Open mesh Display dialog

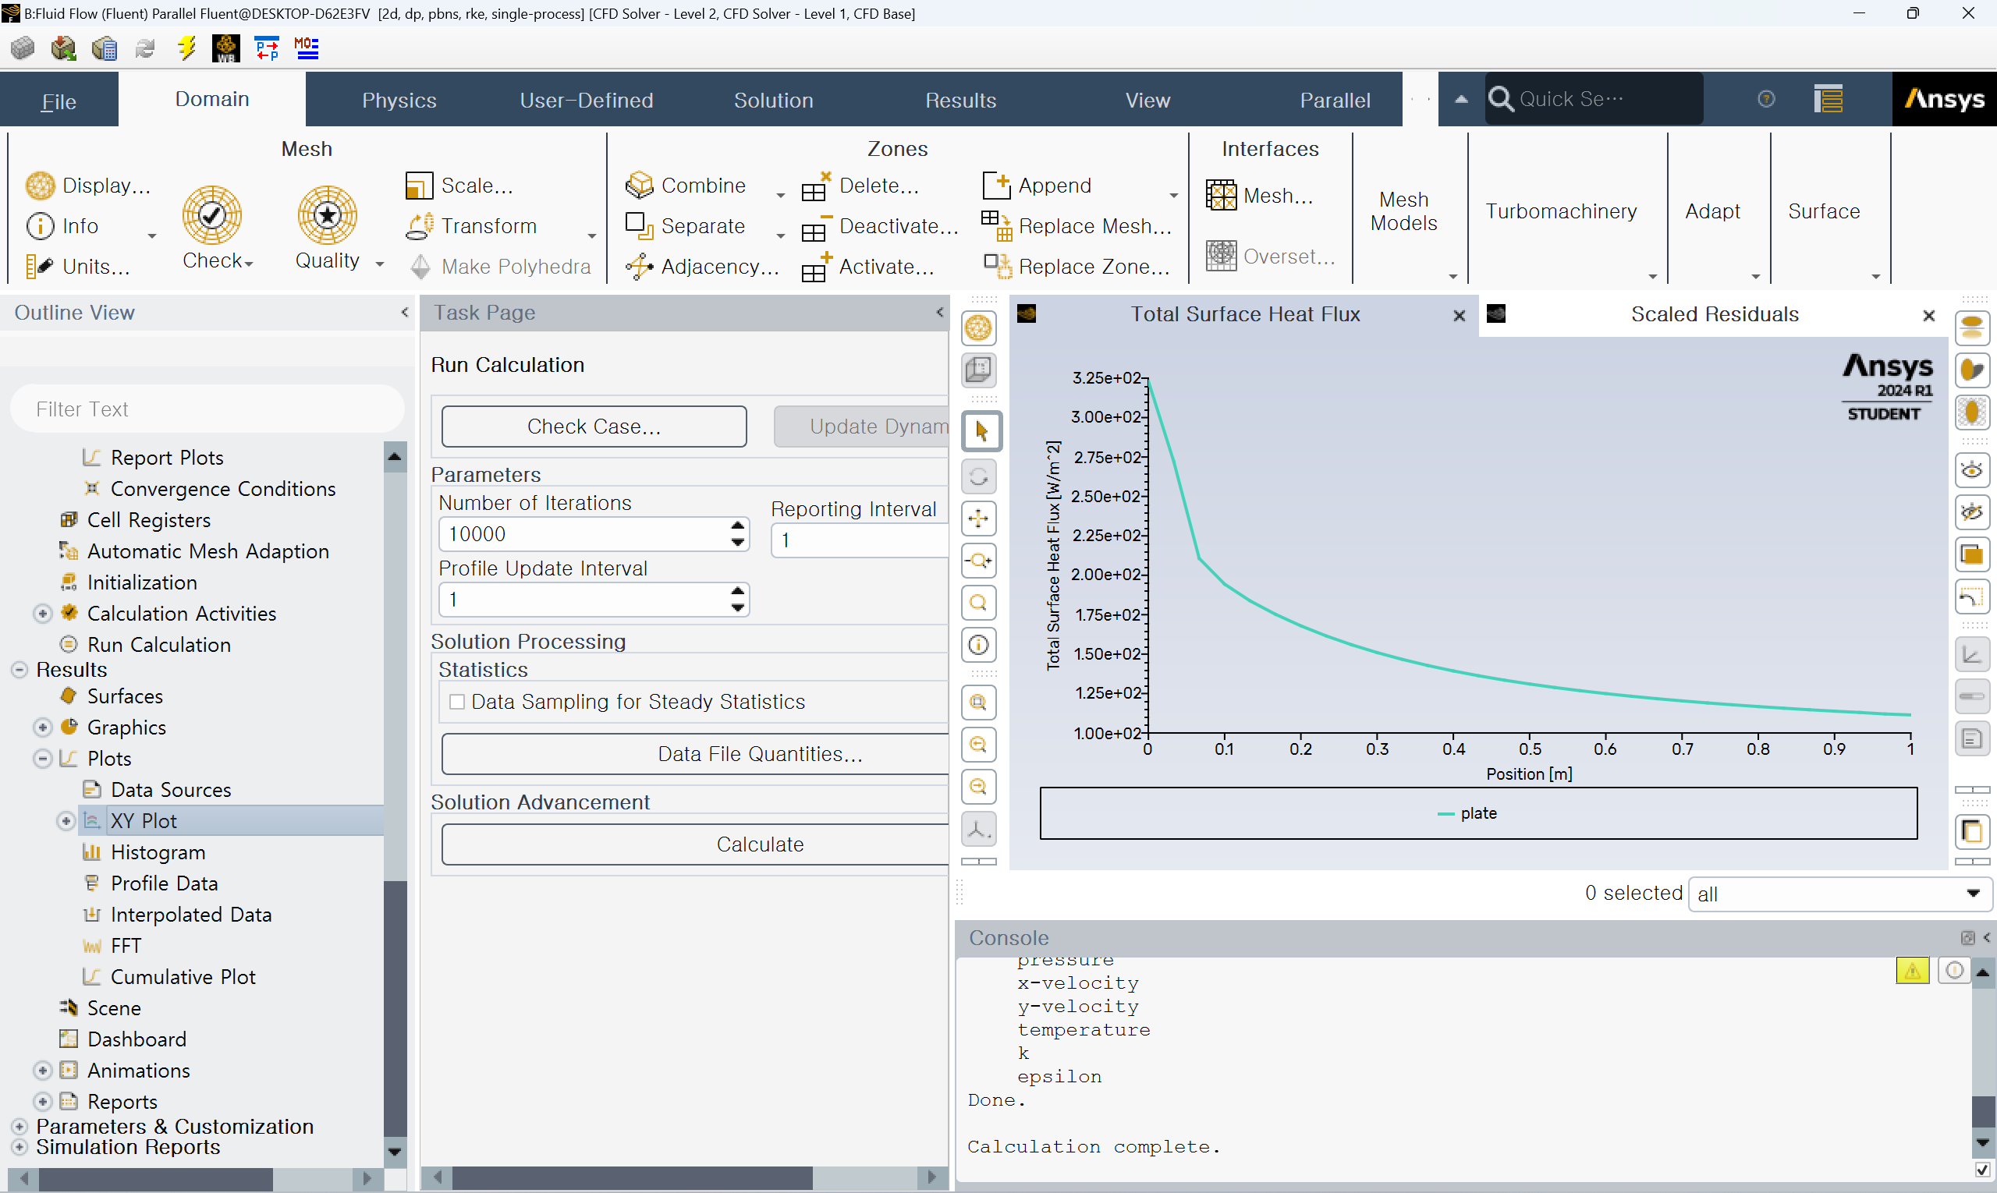[x=88, y=186]
